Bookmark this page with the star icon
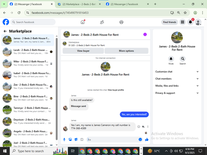 (185, 13)
